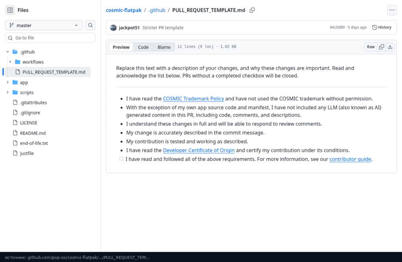Image resolution: width=402 pixels, height=262 pixels.
Task: Click the '11 lines (9 loc) · 1.02 KB' file info
Action: [x=206, y=47]
